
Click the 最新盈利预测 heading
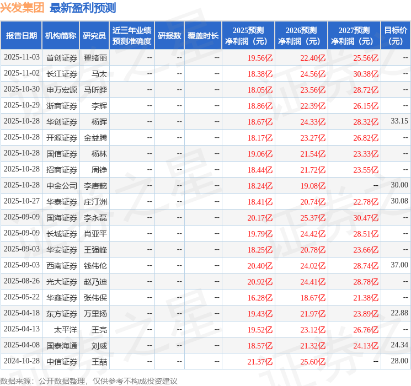83,8
